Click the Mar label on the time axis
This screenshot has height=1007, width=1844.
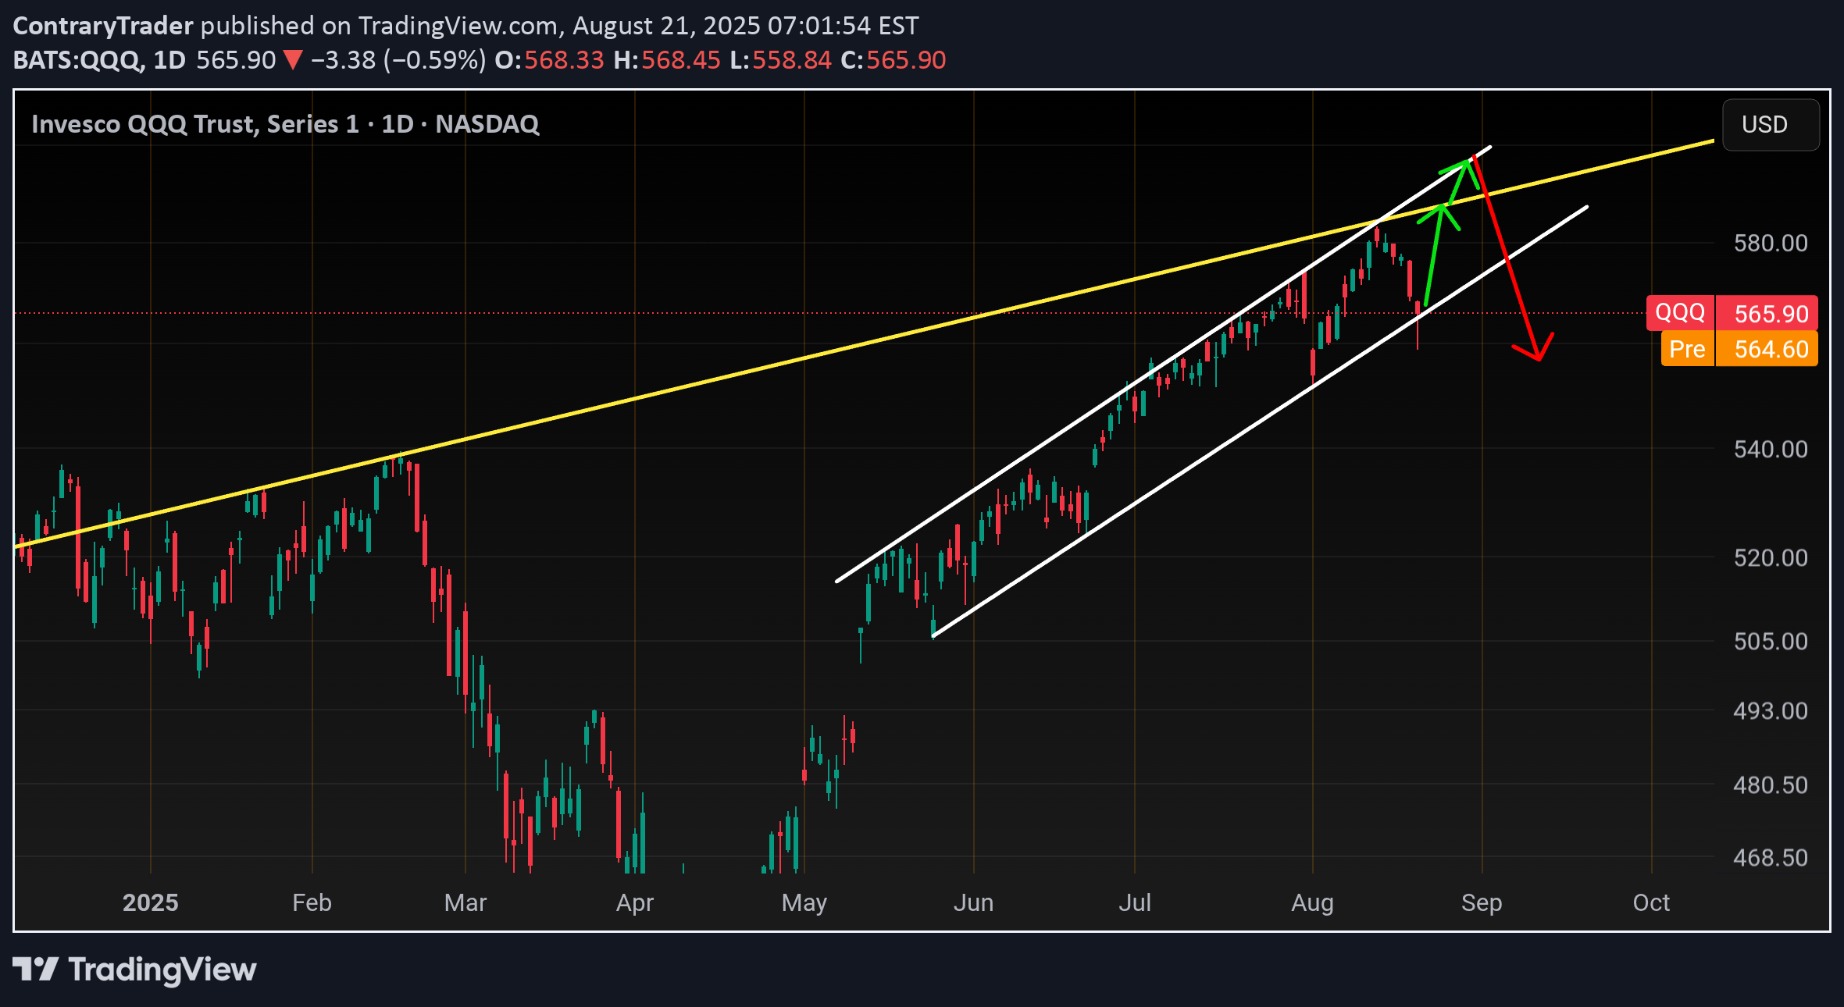click(x=465, y=902)
